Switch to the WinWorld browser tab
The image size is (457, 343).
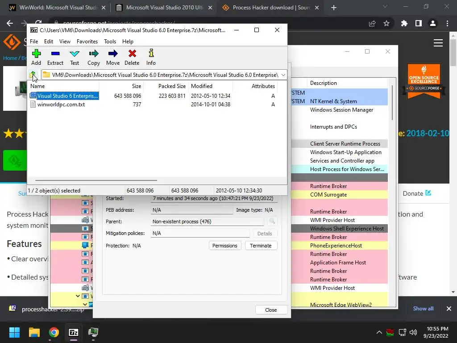[x=58, y=8]
